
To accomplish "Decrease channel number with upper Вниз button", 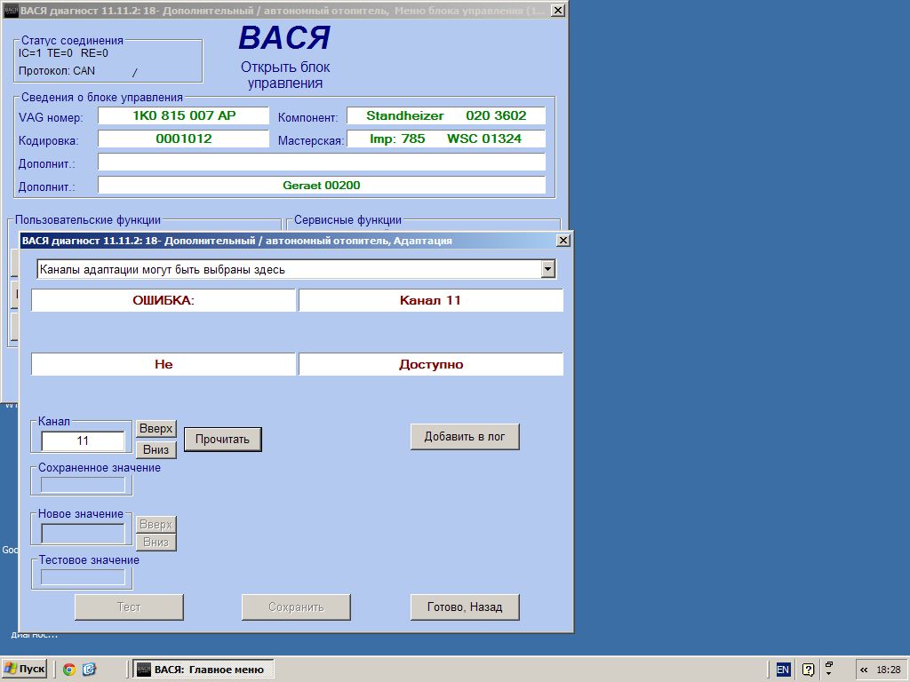I will pos(156,449).
